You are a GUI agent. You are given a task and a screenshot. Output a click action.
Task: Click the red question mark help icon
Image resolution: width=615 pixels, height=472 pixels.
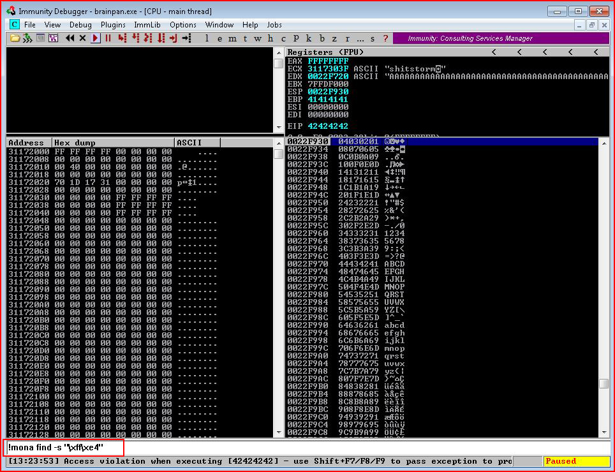pyautogui.click(x=385, y=38)
